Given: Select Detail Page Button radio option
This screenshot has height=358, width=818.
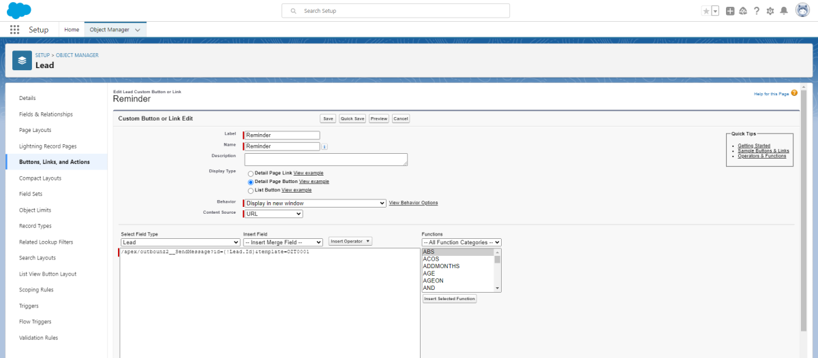Looking at the screenshot, I should click(x=251, y=182).
